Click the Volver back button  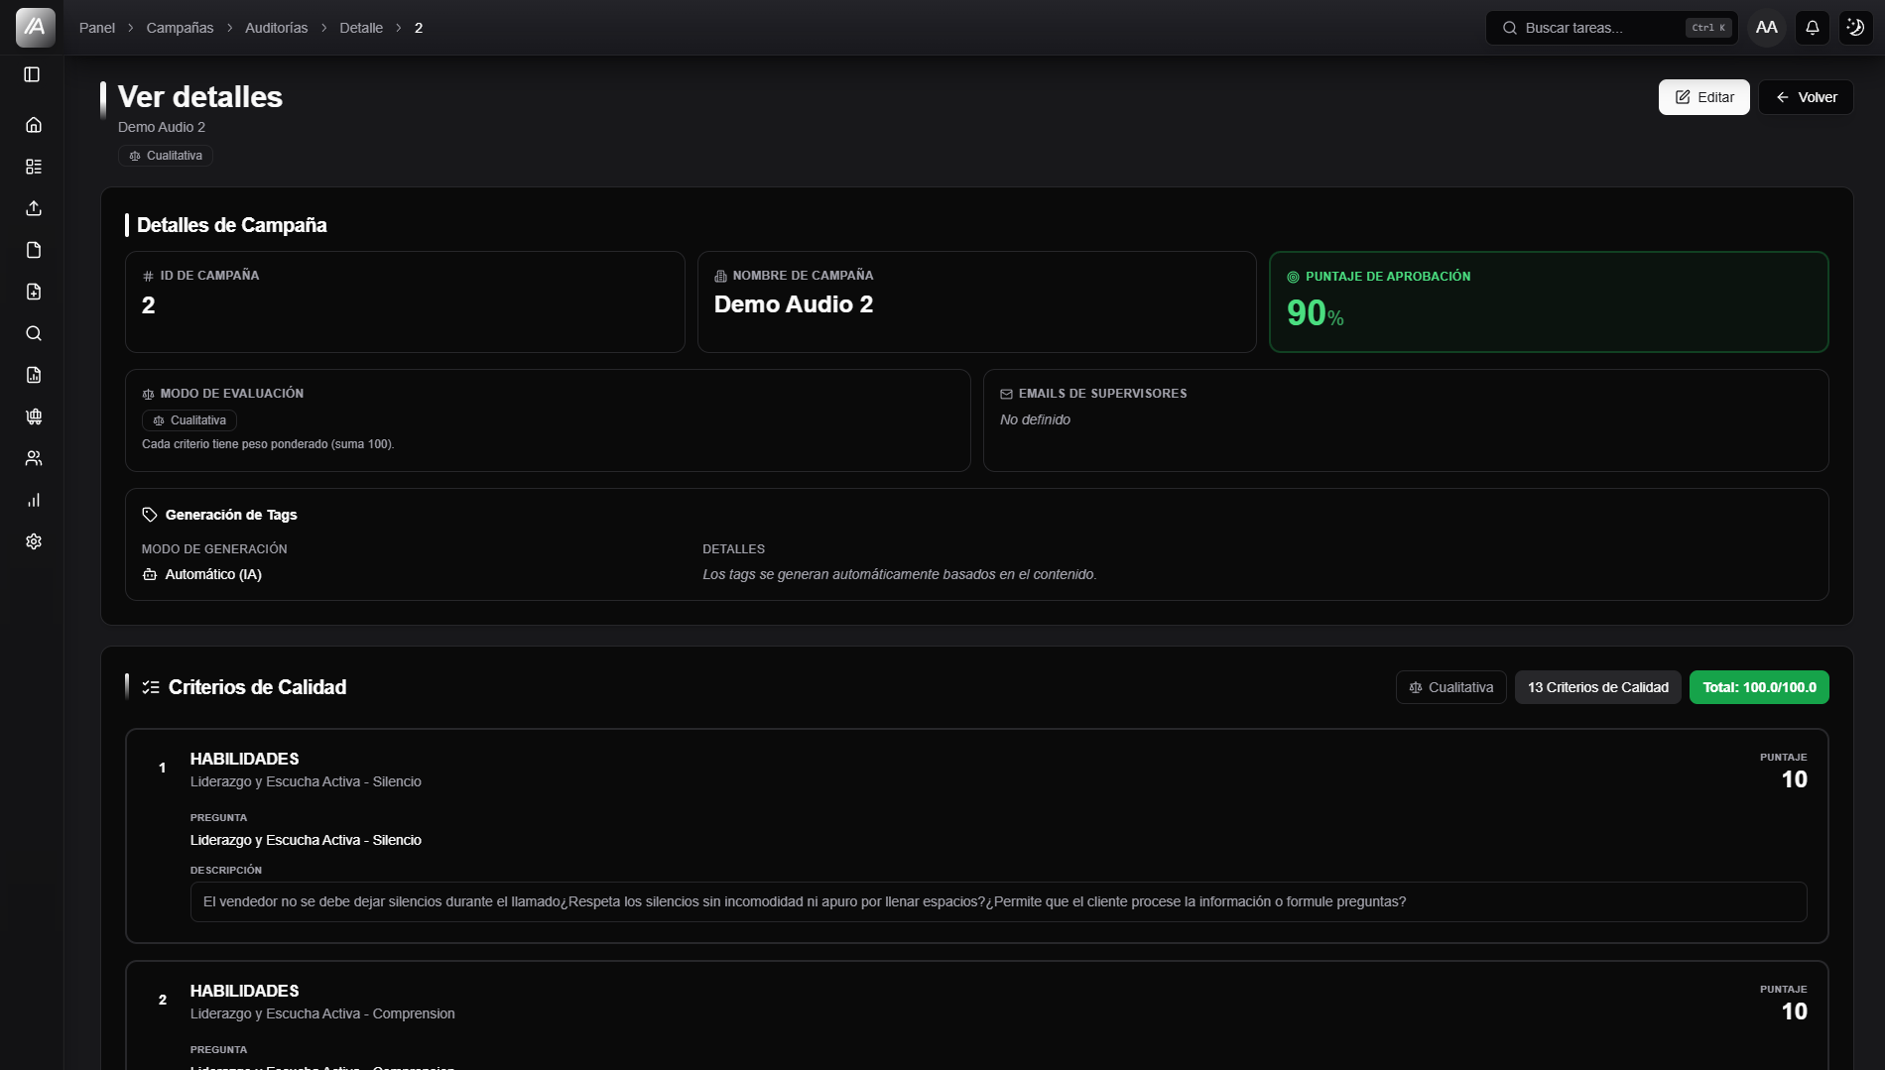point(1806,97)
